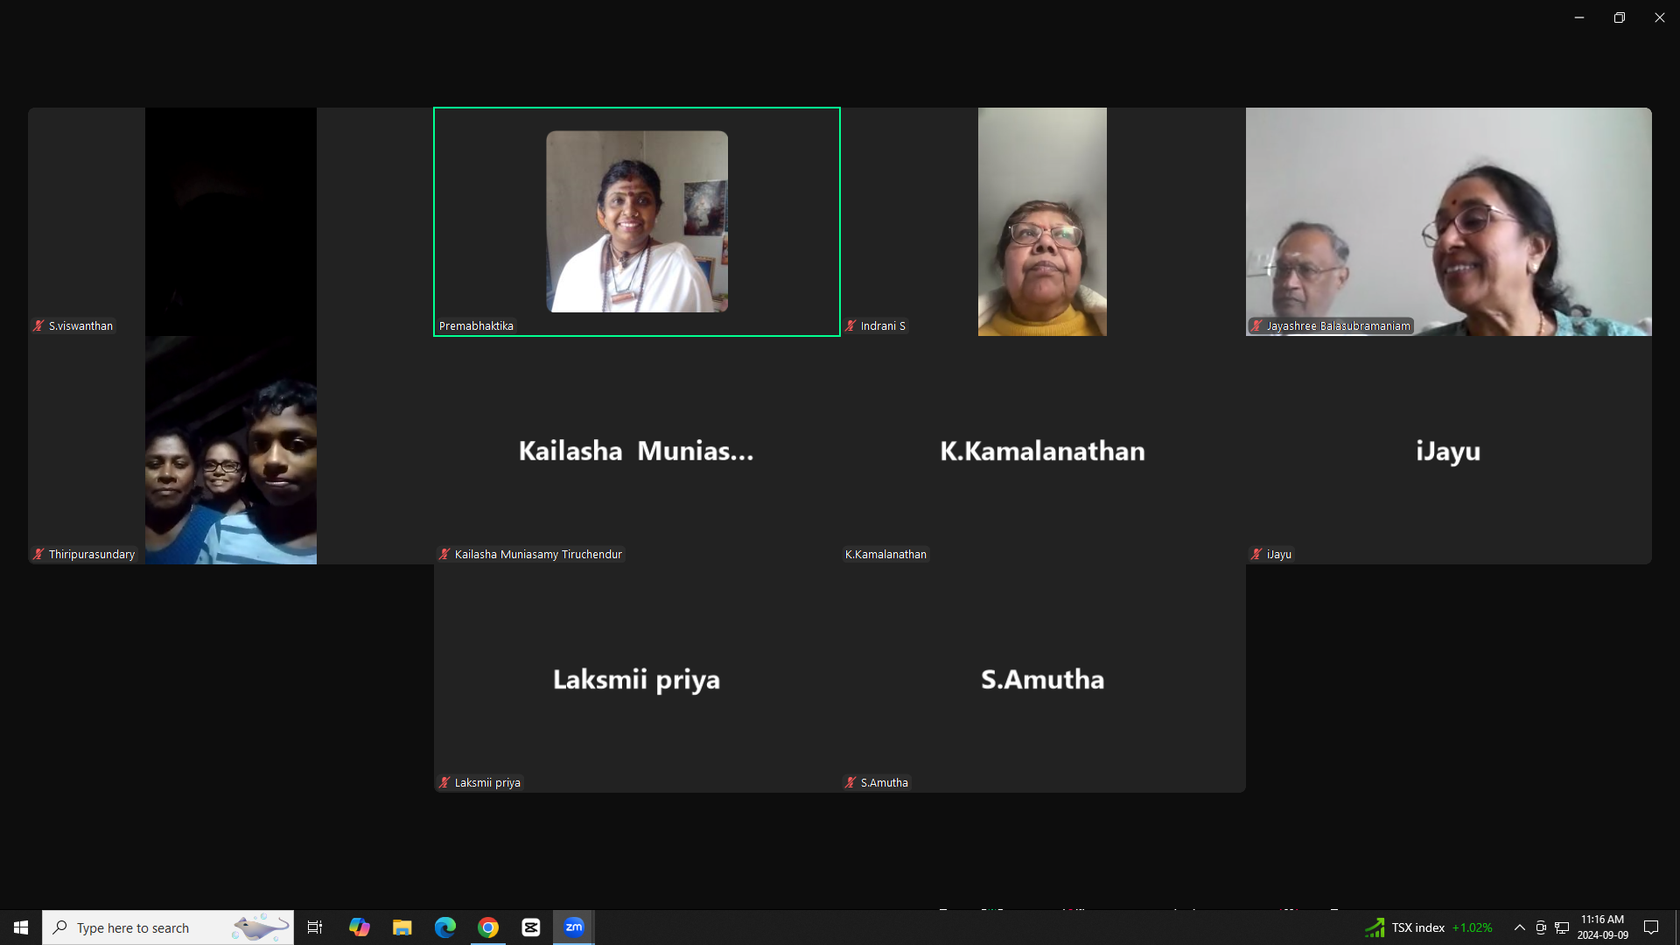Image resolution: width=1680 pixels, height=945 pixels.
Task: Open the CapCut taskbar icon
Action: (531, 927)
